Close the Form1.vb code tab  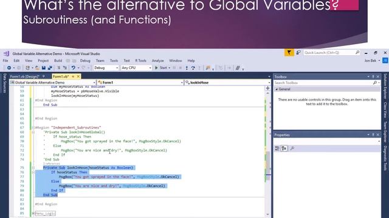(78, 76)
